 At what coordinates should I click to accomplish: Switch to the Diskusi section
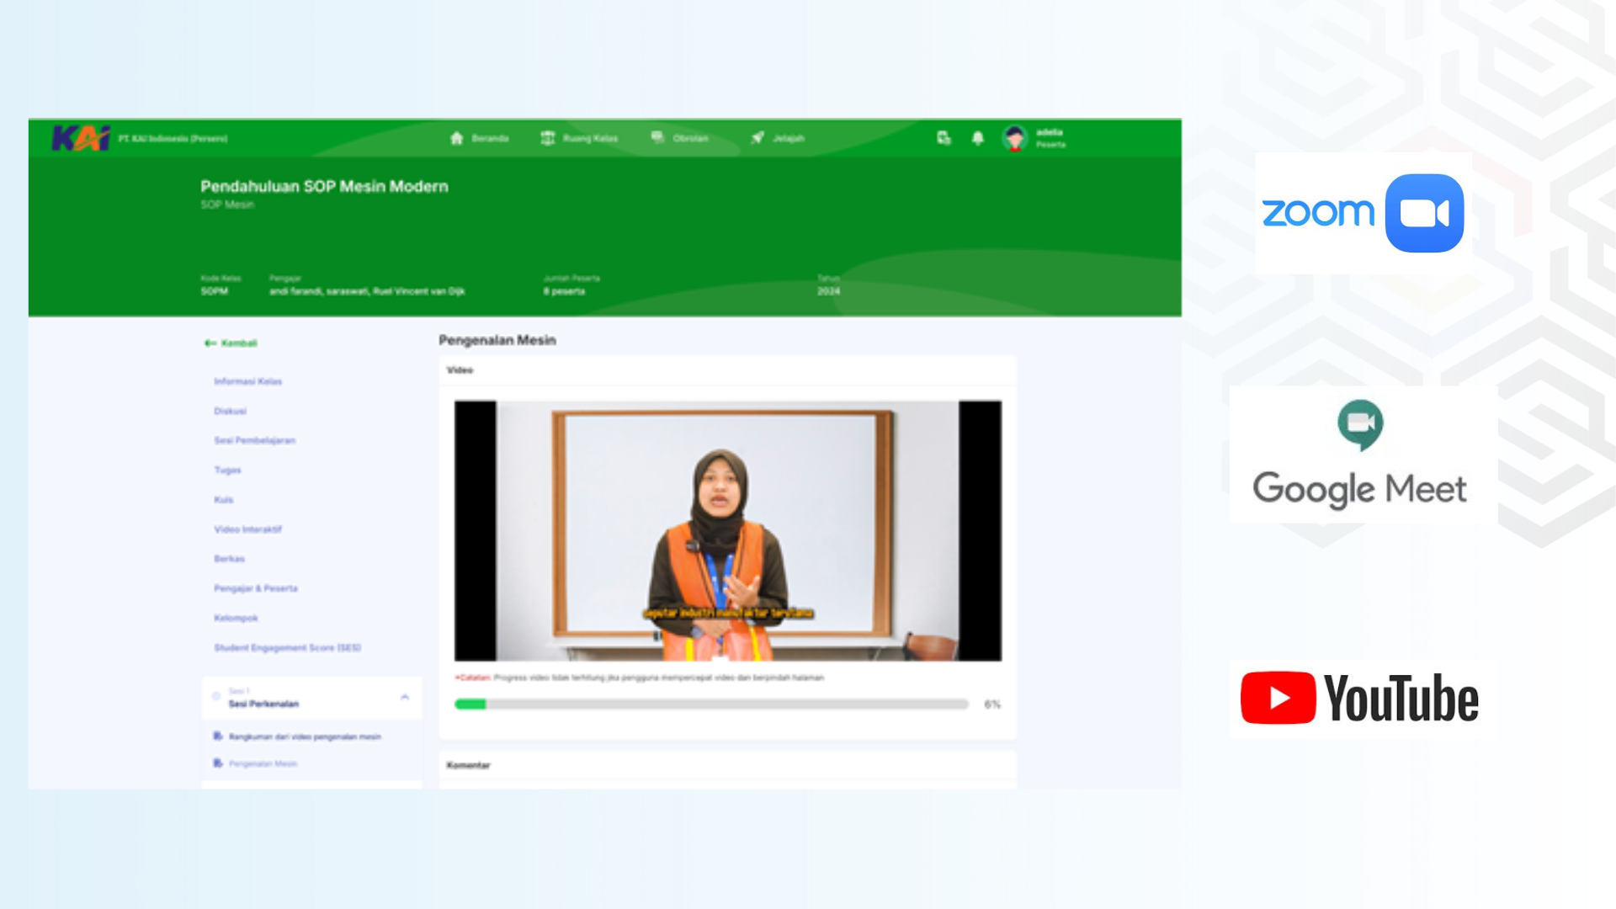[230, 411]
